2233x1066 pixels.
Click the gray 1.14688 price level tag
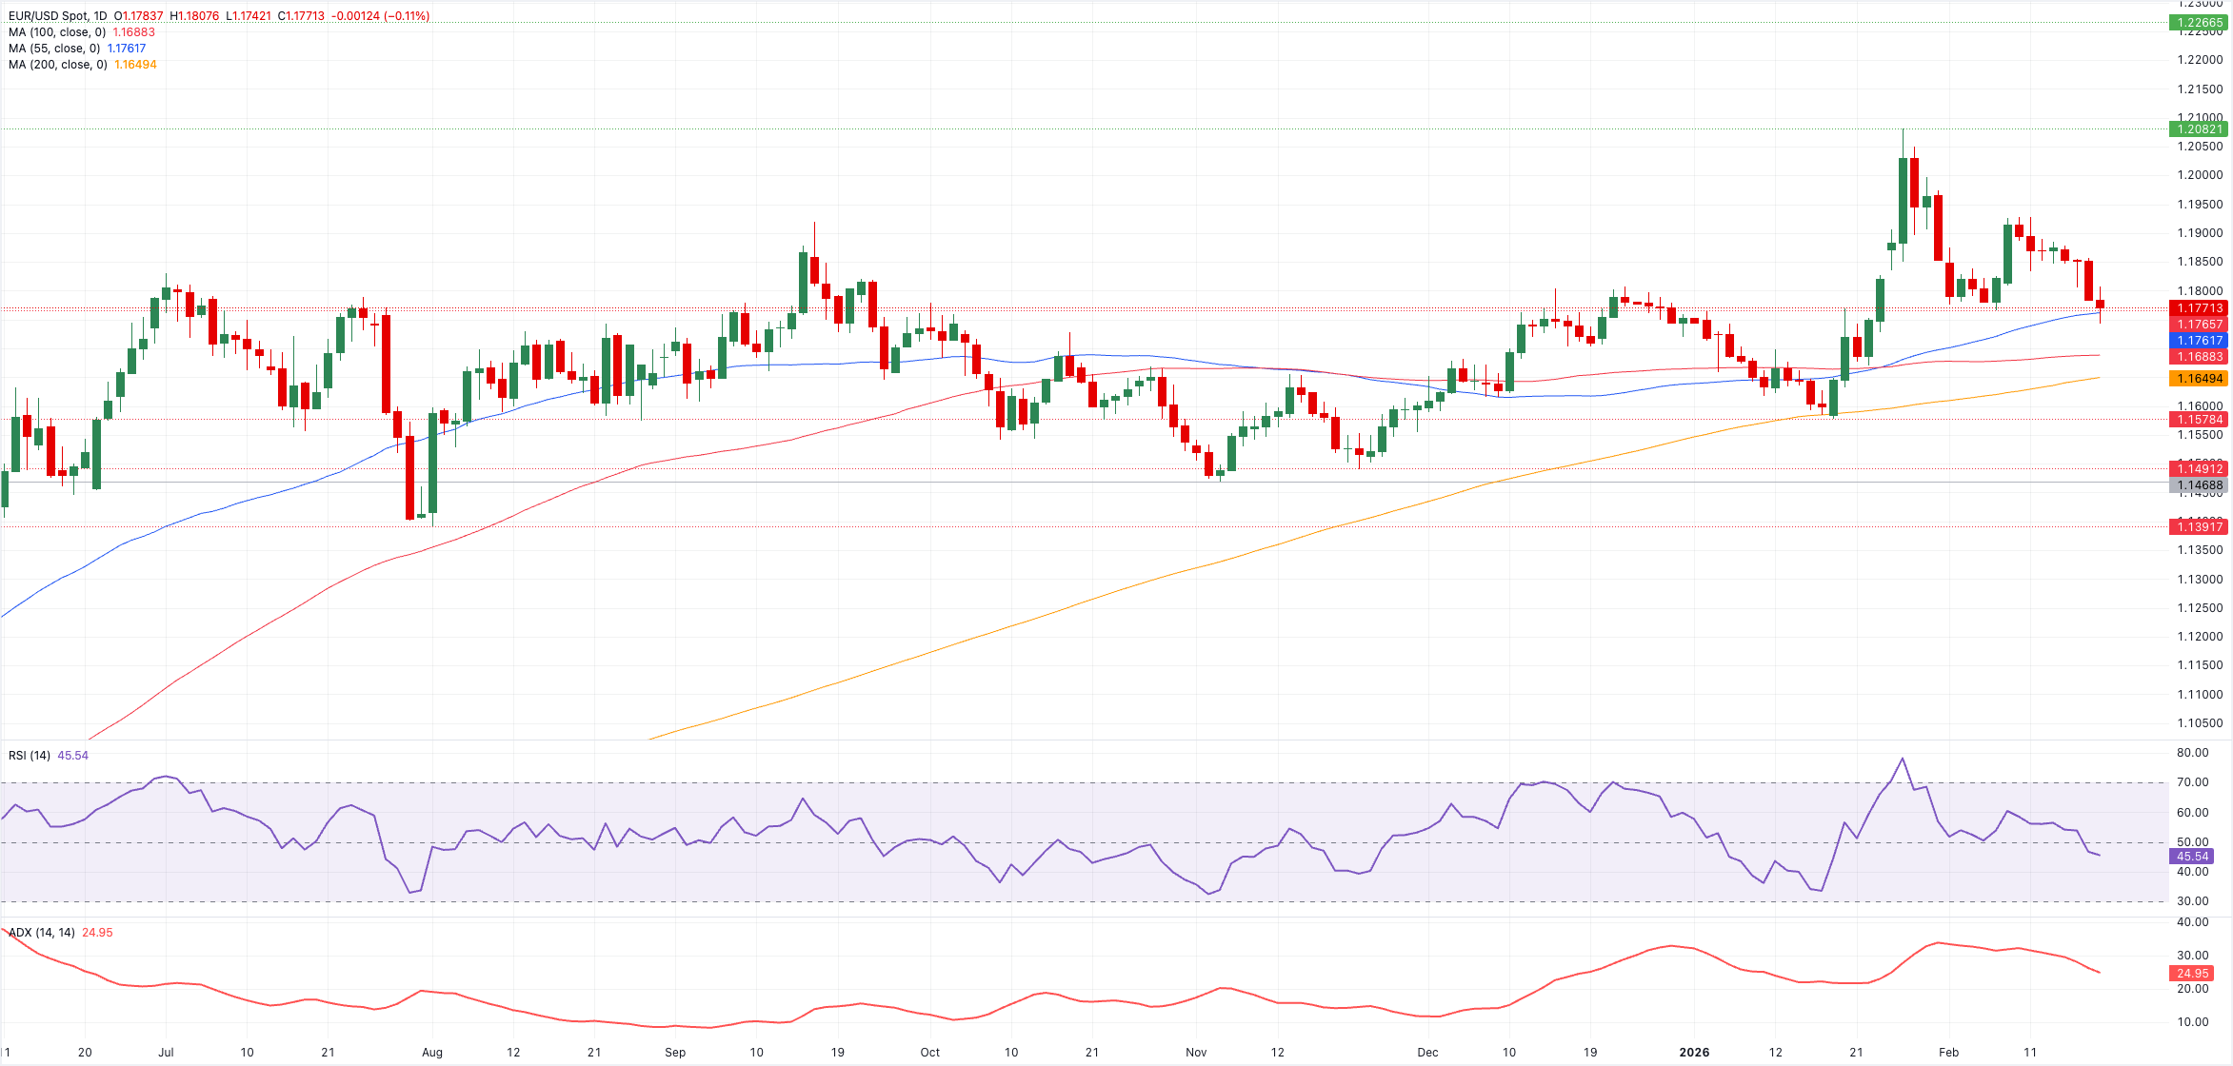tap(2200, 485)
